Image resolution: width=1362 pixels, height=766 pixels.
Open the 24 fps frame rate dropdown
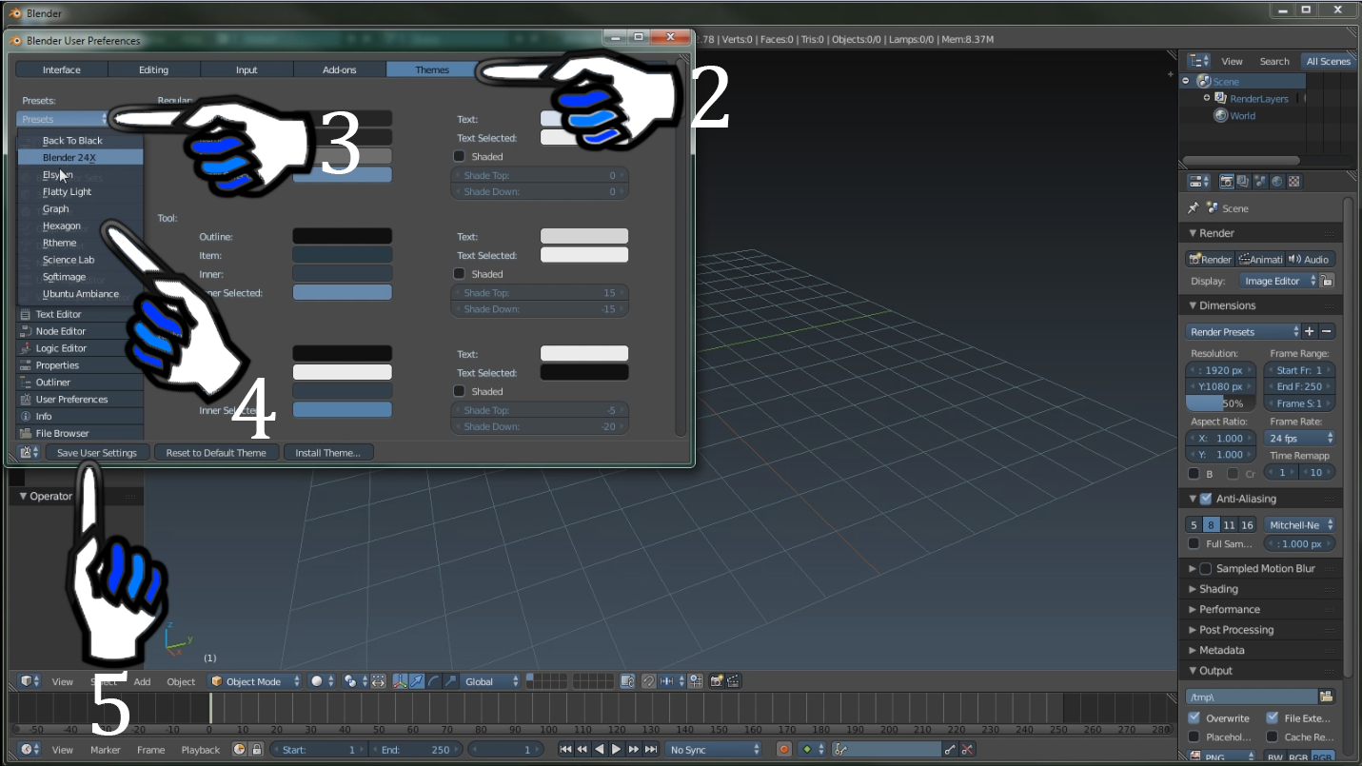(x=1300, y=439)
